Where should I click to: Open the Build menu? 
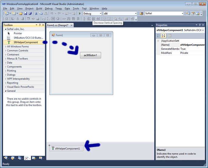pos(39,8)
